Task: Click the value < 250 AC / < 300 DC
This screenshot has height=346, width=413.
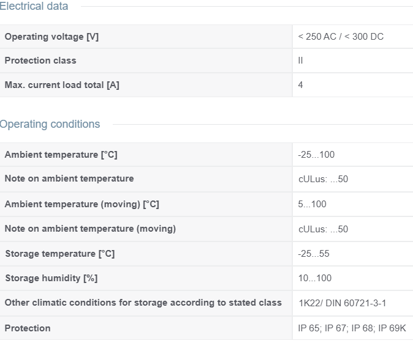Action: 341,37
